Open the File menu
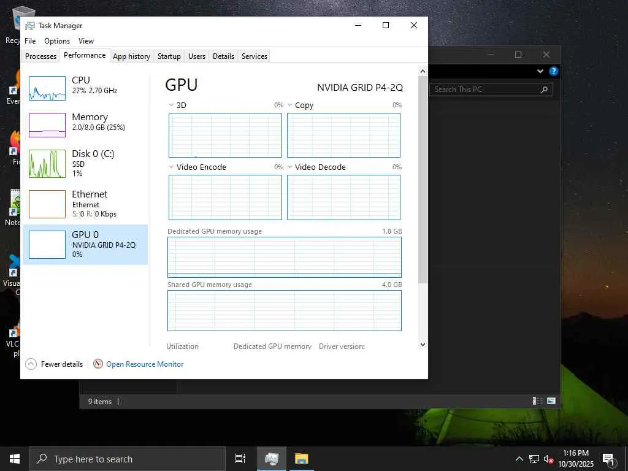 (30, 41)
